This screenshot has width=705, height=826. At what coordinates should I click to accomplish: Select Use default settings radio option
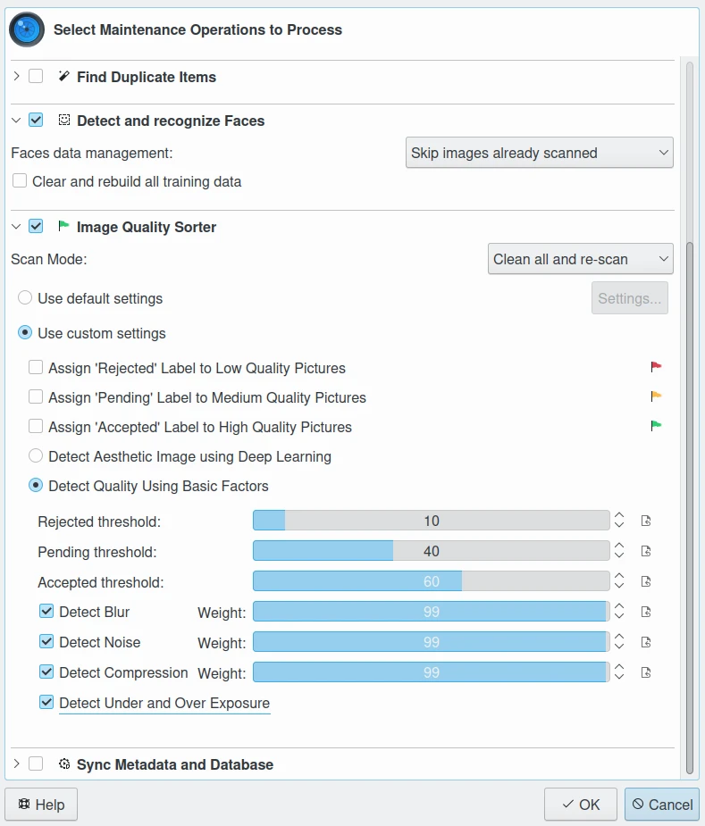tap(26, 298)
